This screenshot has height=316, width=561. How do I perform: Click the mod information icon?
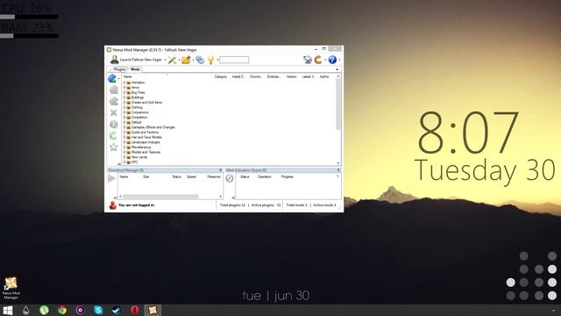pos(113,124)
